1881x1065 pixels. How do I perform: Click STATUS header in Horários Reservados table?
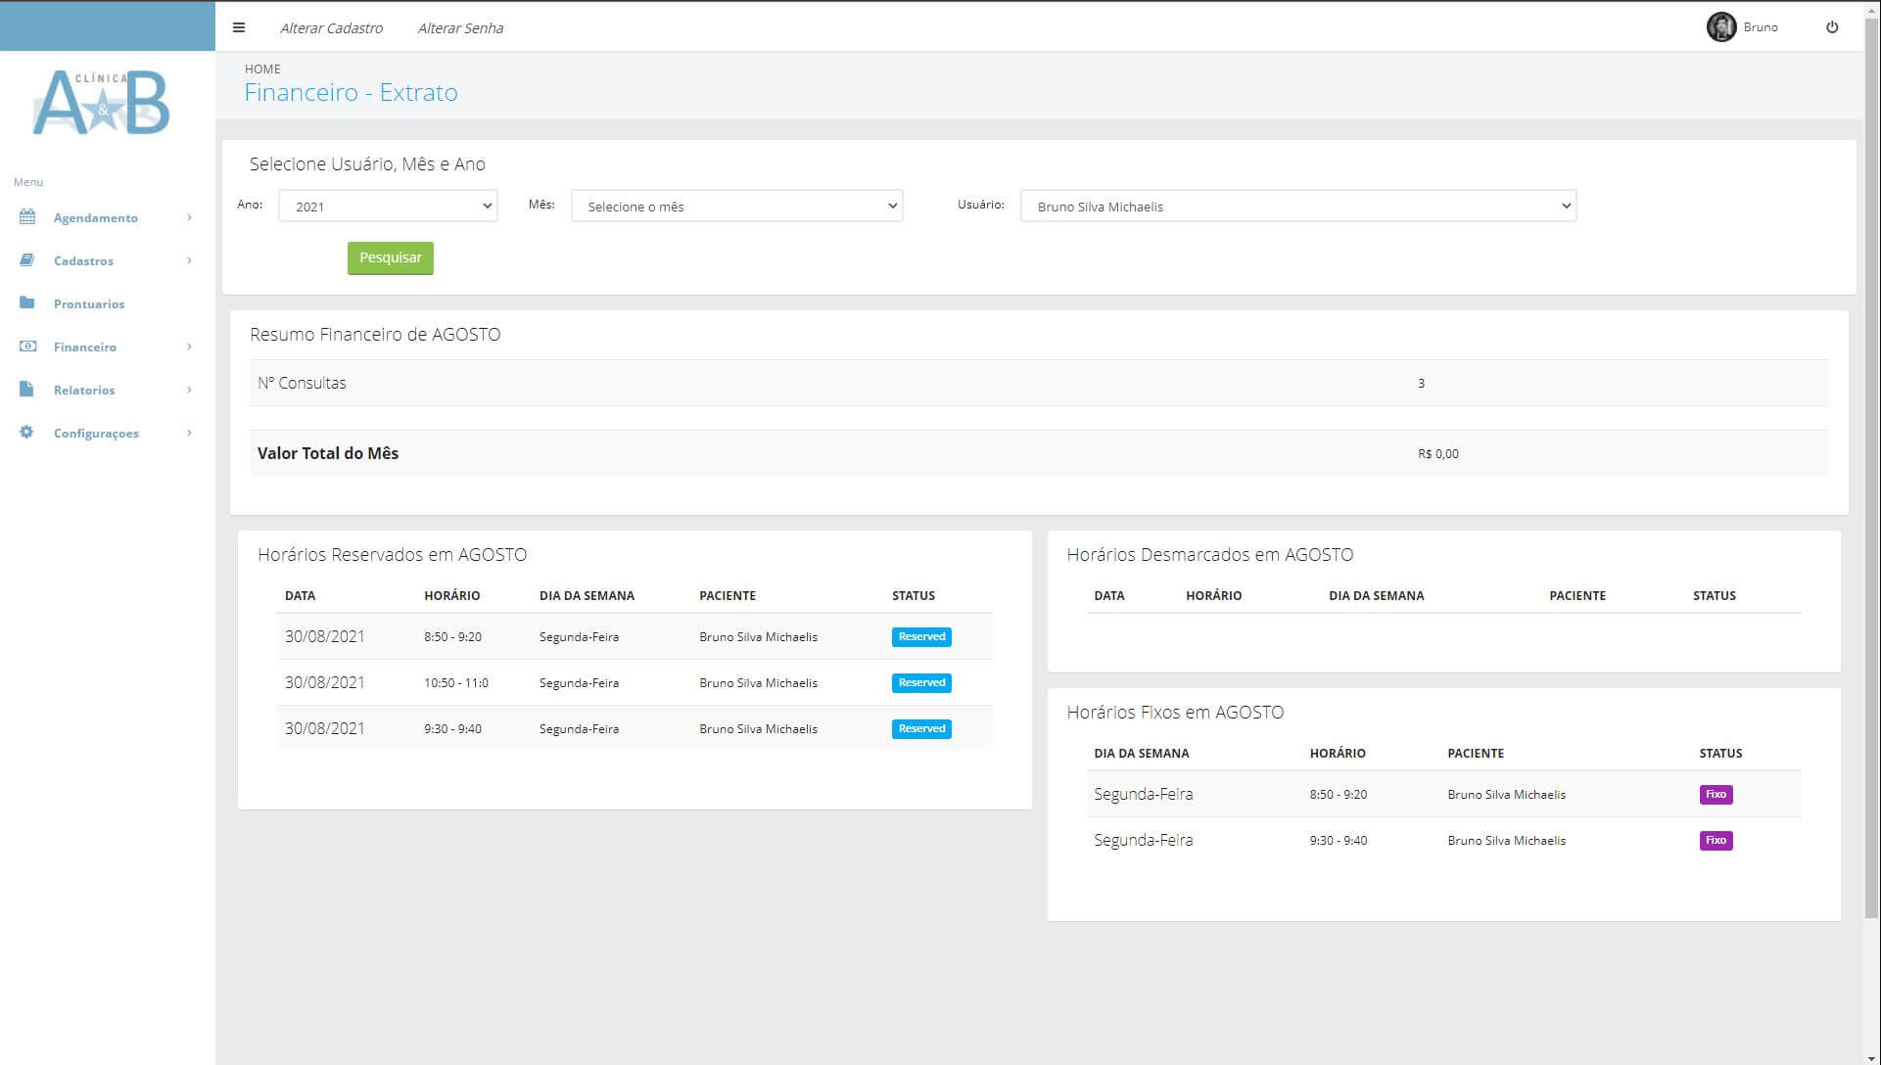[x=914, y=595]
